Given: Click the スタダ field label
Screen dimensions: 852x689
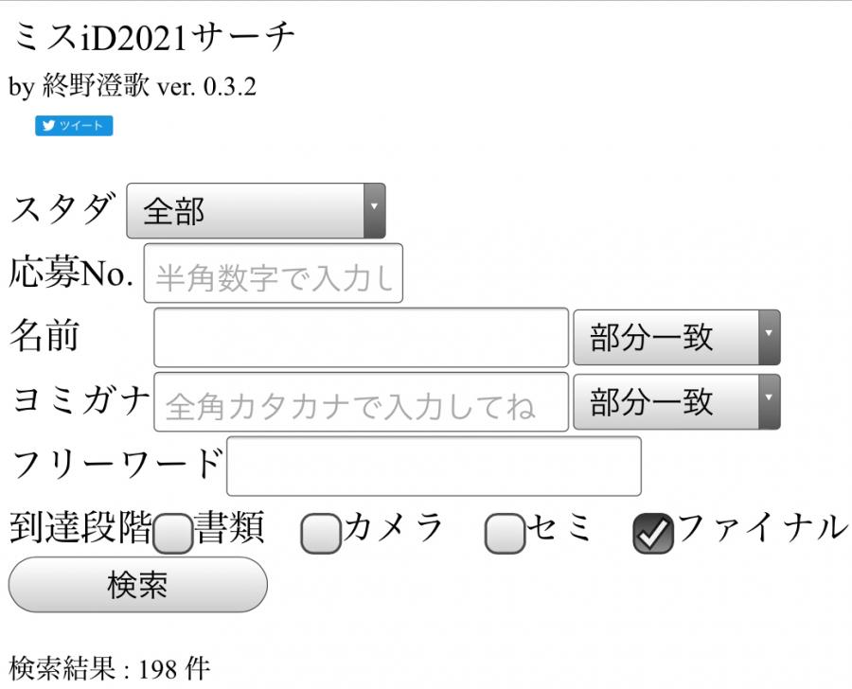Looking at the screenshot, I should pyautogui.click(x=62, y=209).
